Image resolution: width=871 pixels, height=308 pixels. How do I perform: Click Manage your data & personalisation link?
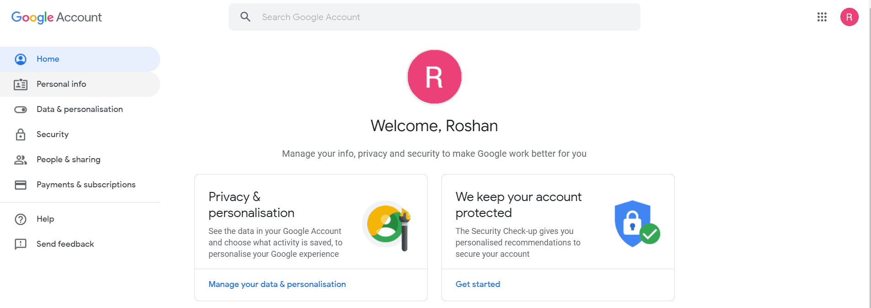click(x=277, y=284)
